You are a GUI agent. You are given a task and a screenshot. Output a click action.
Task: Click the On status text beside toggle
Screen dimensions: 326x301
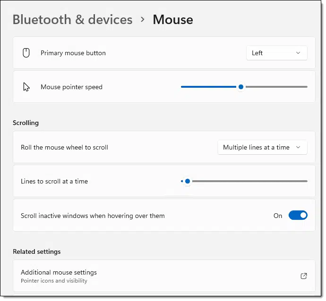[278, 216]
